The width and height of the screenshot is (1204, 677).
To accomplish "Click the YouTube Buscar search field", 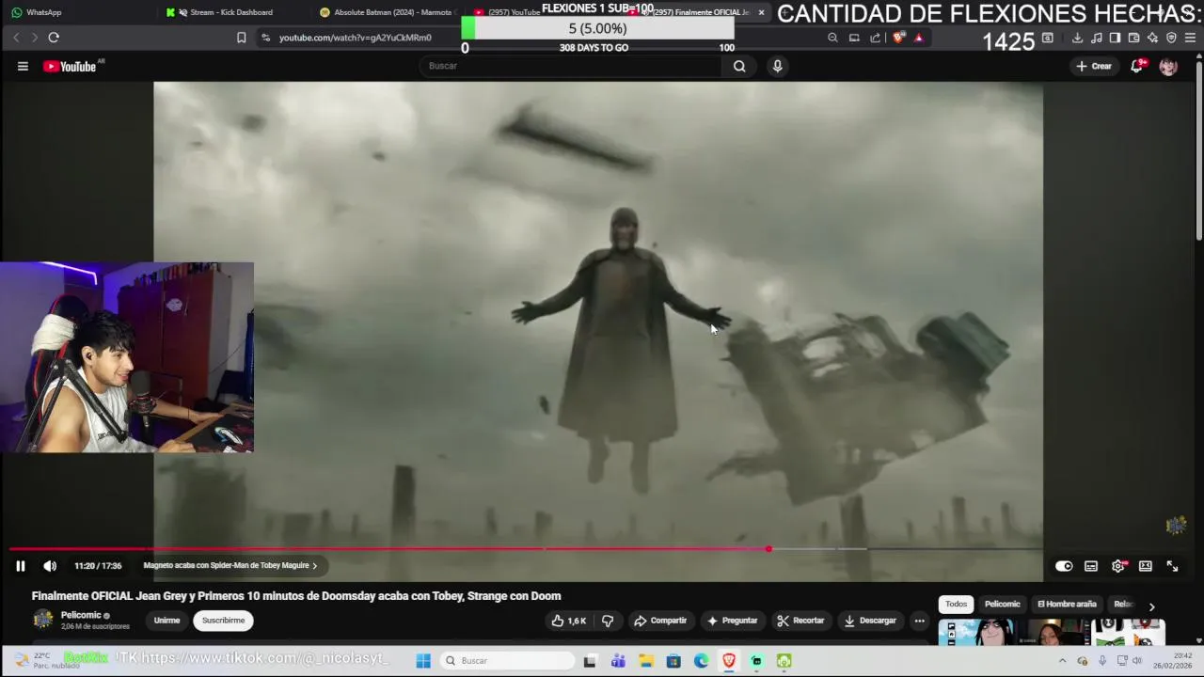I will click(x=570, y=66).
